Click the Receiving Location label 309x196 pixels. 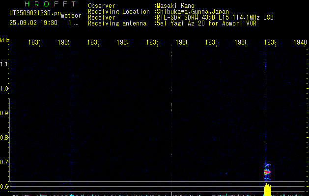coord(119,11)
